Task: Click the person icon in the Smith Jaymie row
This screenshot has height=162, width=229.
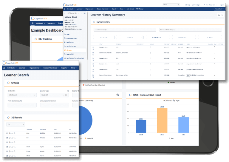Action: [12, 147]
